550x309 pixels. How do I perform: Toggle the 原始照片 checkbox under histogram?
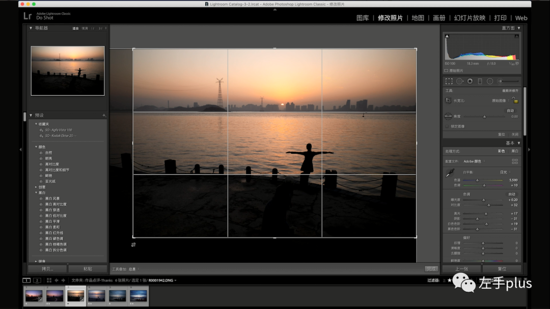point(446,70)
